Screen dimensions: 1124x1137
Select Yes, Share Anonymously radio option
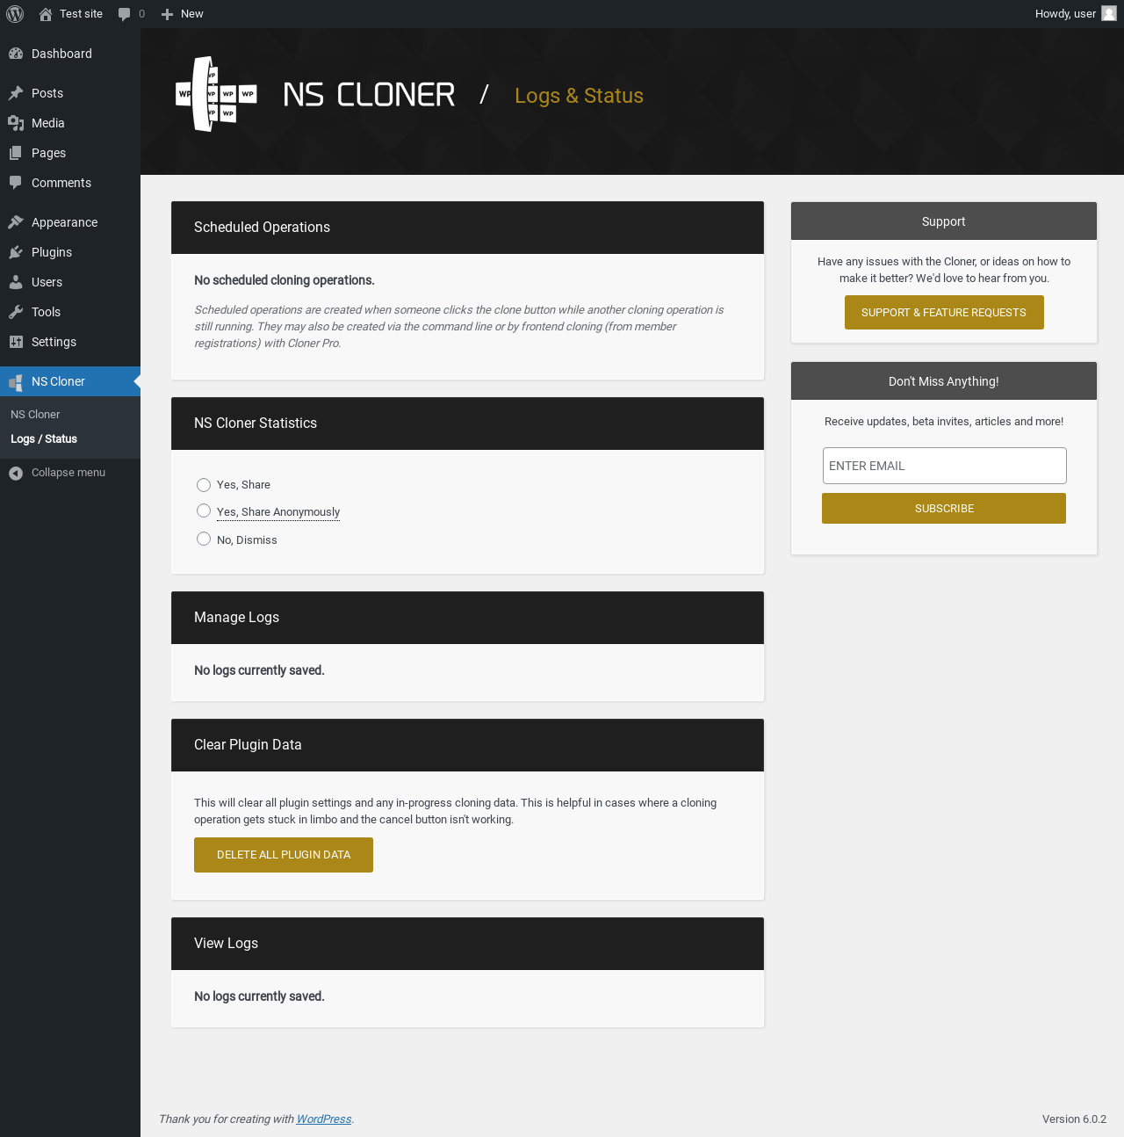204,511
